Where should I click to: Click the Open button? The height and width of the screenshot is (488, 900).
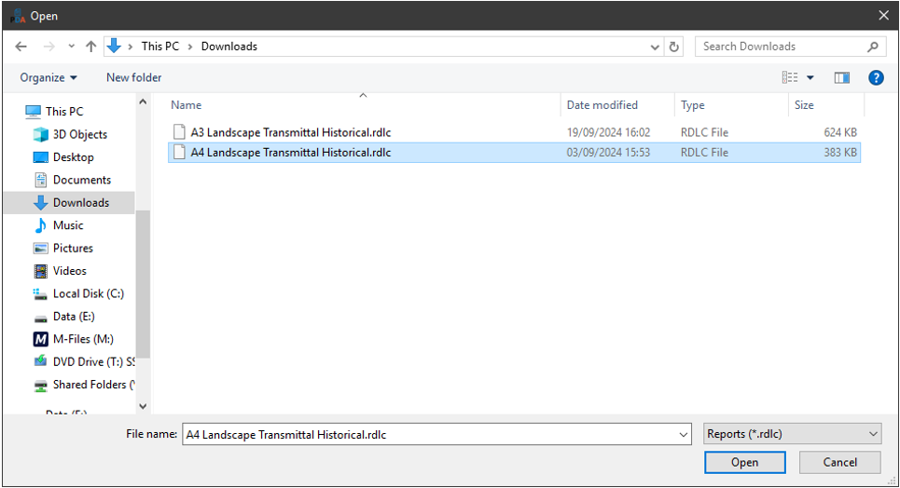point(744,463)
